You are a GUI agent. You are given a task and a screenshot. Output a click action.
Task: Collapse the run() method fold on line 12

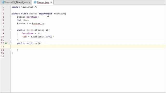[x=10, y=43]
